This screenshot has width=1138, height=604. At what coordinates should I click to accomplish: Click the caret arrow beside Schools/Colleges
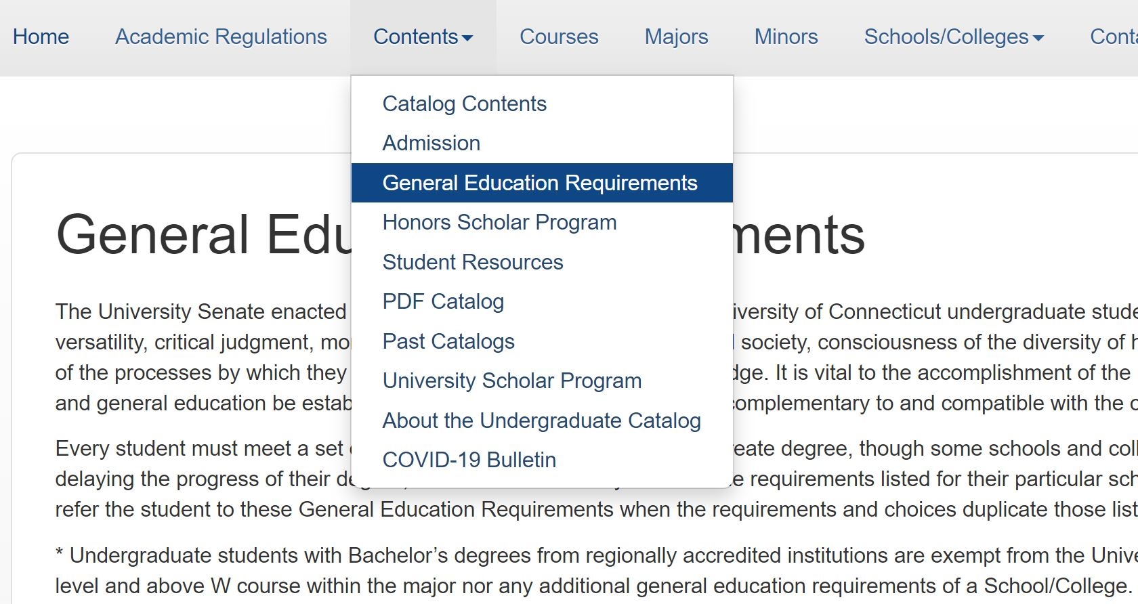[1038, 39]
